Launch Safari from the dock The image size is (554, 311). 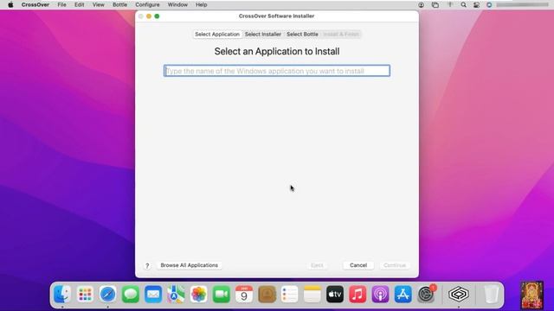pos(107,294)
